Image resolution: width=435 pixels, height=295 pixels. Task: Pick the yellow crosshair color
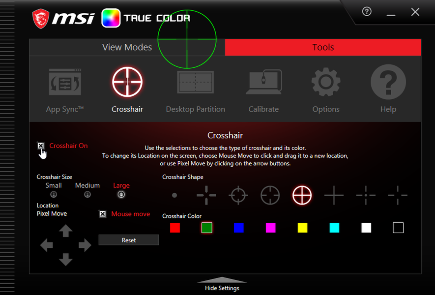tap(302, 228)
